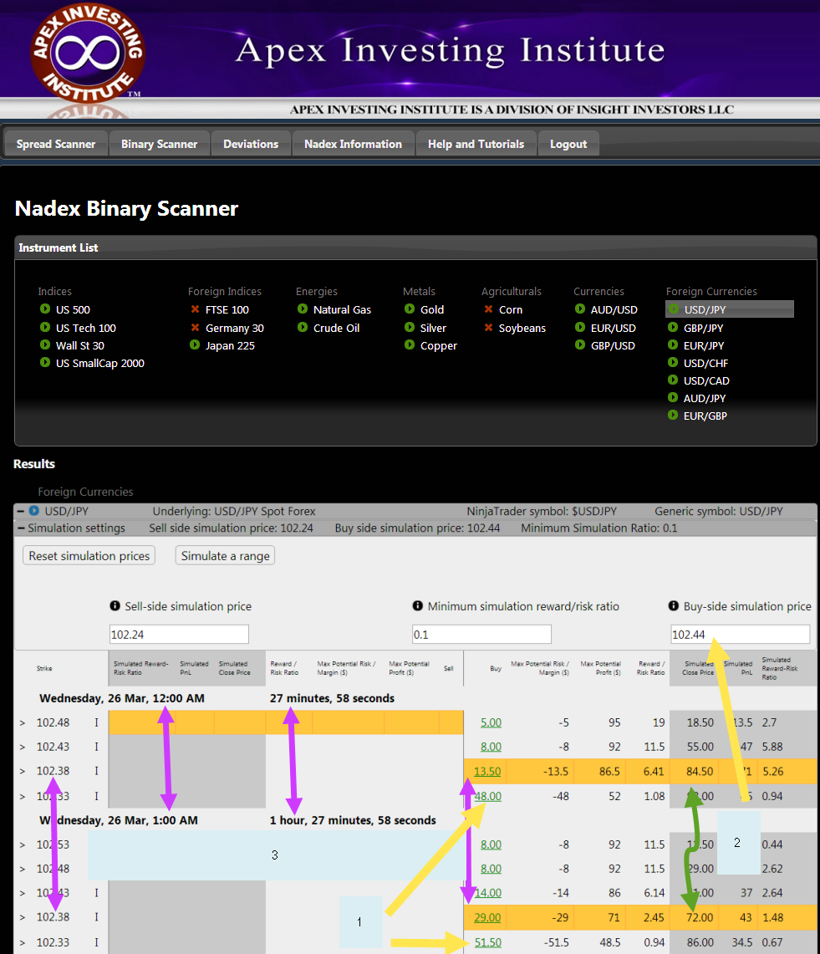Select the Crude Oil instrument label
The image size is (820, 954).
pos(336,328)
